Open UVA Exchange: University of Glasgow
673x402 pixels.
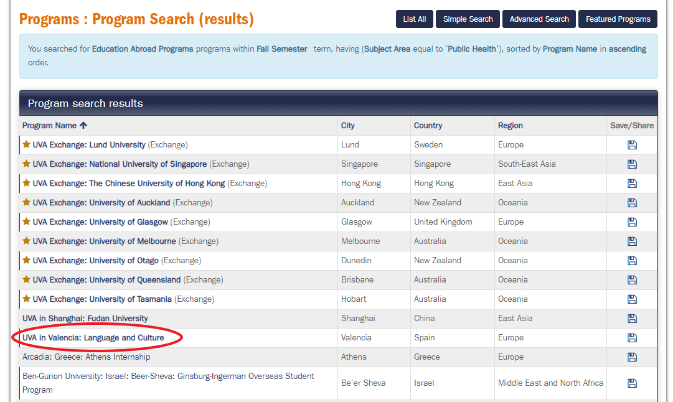click(100, 222)
